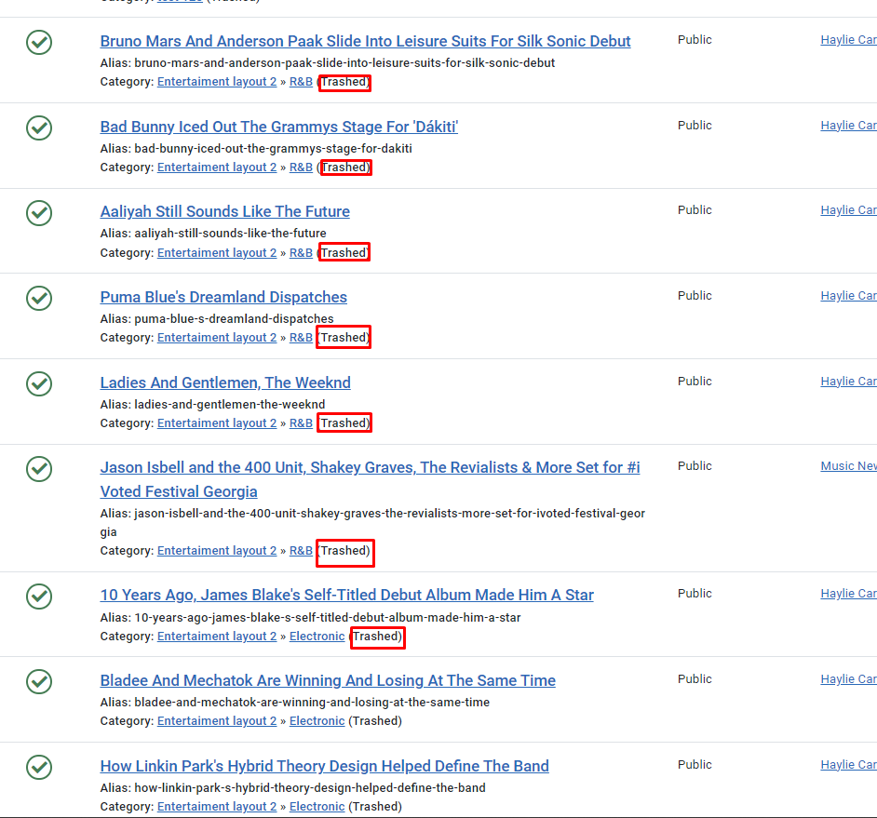The height and width of the screenshot is (818, 877).
Task: Open Electronic category in Linkin Park row
Action: [317, 806]
